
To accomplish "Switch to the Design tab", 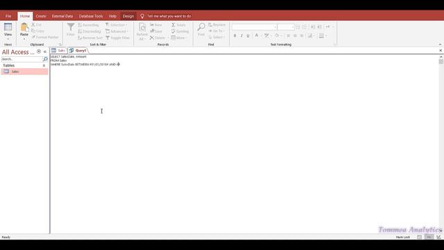I will click(128, 16).
